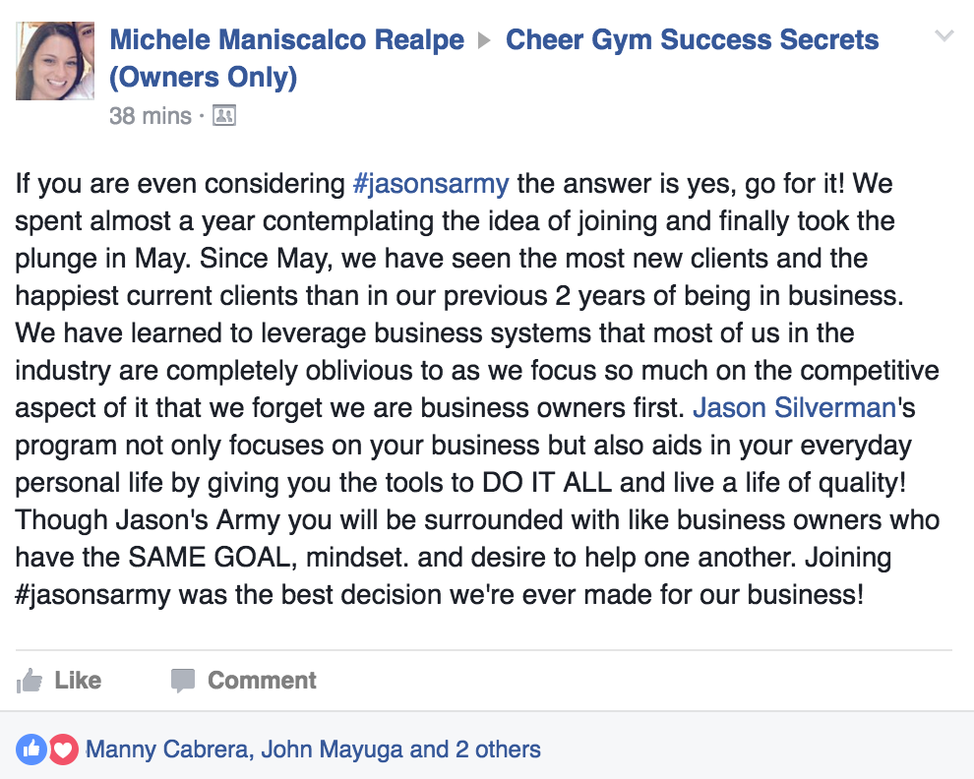Open John Mayuga's profile
Screen dimensions: 974x779
[332, 749]
